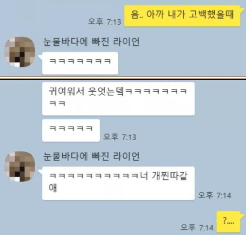The height and width of the screenshot is (235, 246).
Task: Open the lower pixelated profile picture
Action: [x=20, y=166]
